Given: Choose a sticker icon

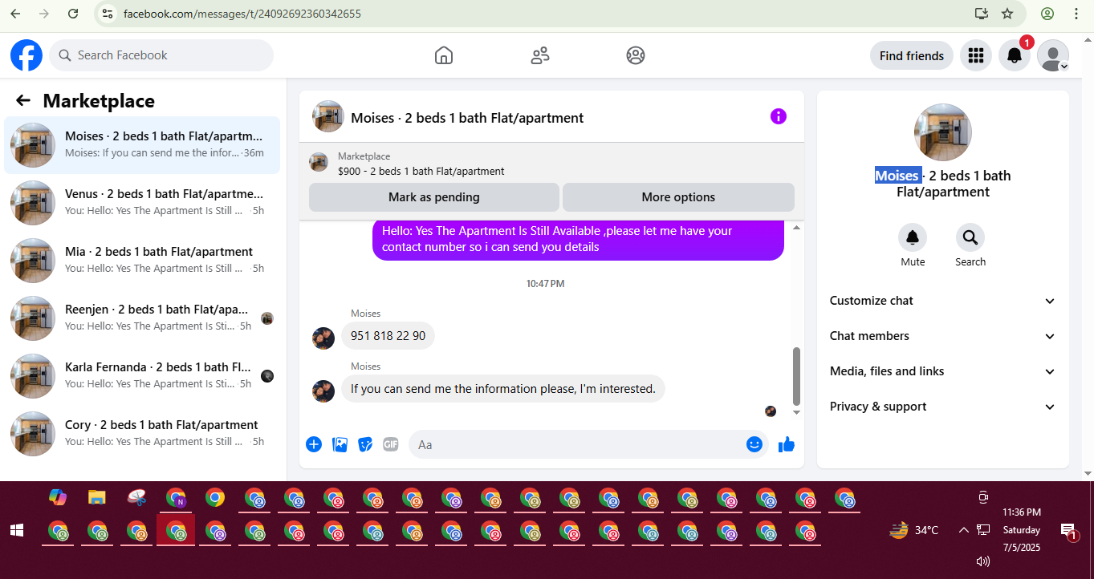Looking at the screenshot, I should [x=365, y=444].
